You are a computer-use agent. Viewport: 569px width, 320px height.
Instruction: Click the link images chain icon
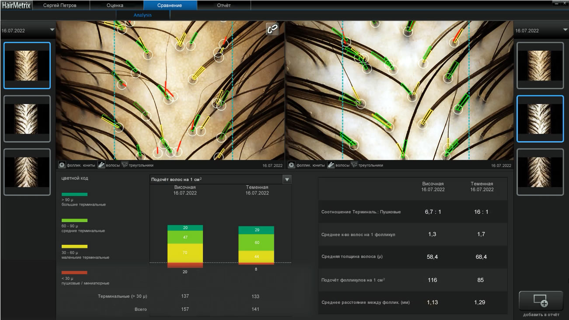click(272, 29)
